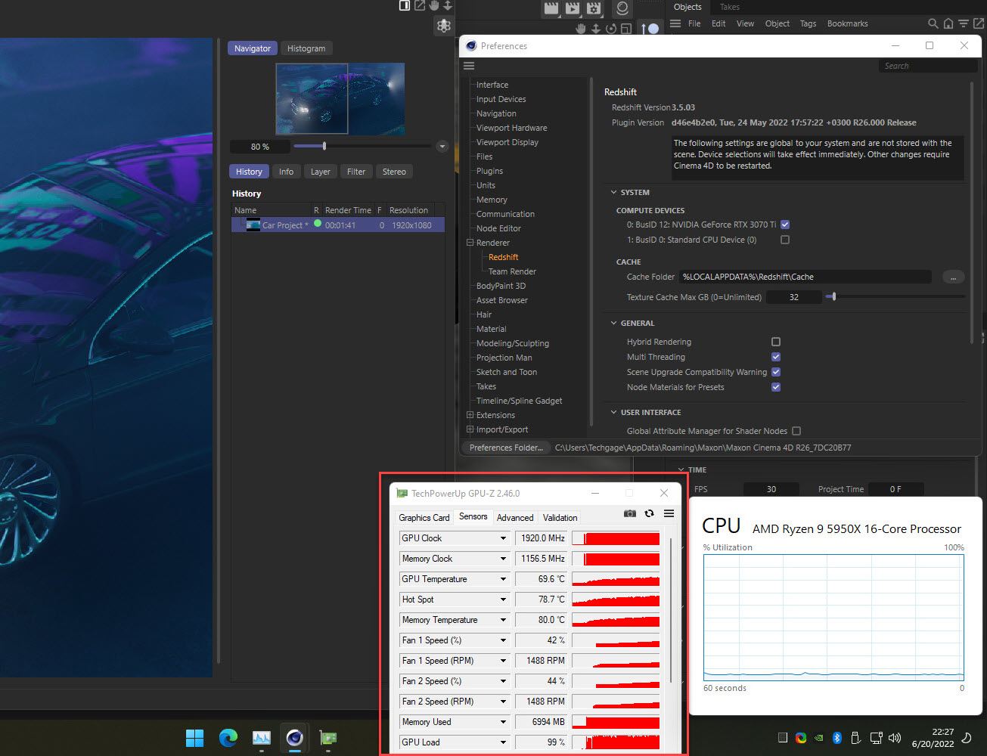Expand the Extensions tree item
The image size is (987, 756).
470,414
